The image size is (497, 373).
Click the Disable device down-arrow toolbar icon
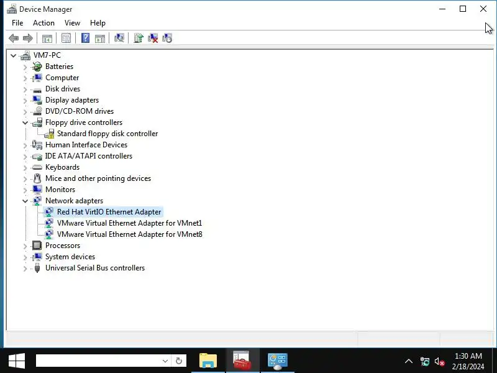(167, 39)
